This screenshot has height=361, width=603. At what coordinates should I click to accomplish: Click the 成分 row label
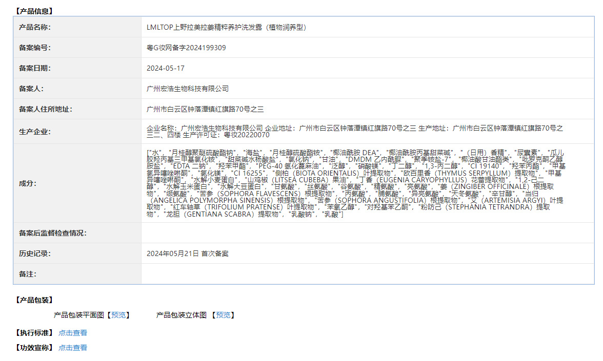28,183
